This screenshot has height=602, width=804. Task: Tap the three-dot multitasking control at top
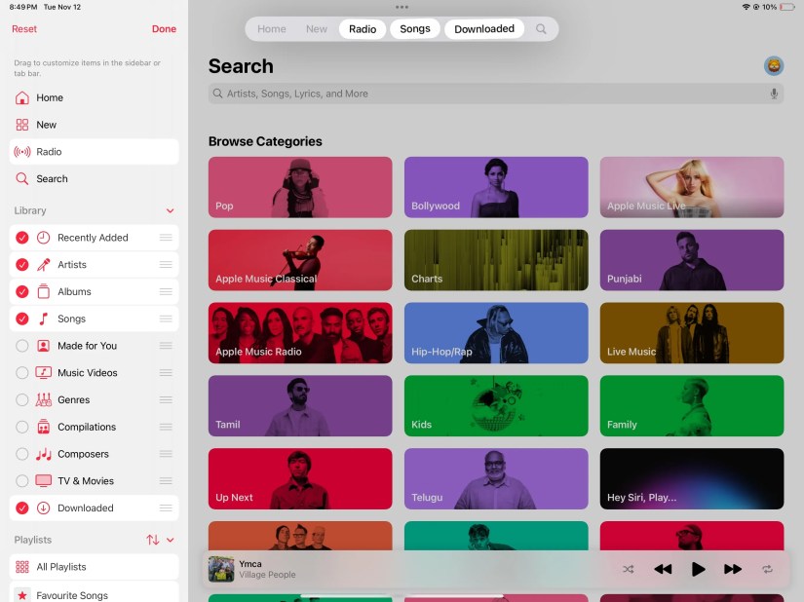[x=402, y=7]
